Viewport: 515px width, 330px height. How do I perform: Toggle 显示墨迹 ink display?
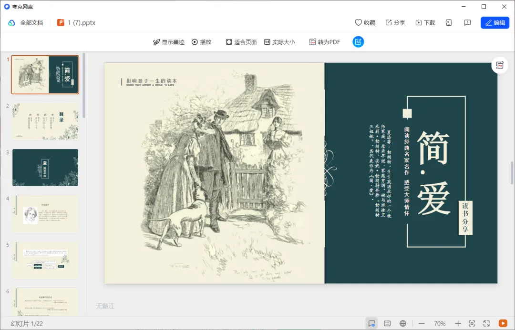point(169,42)
